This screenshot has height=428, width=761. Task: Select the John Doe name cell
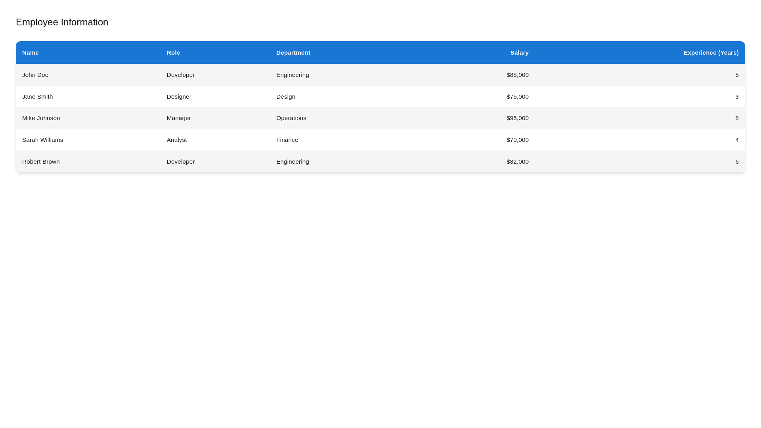[35, 75]
